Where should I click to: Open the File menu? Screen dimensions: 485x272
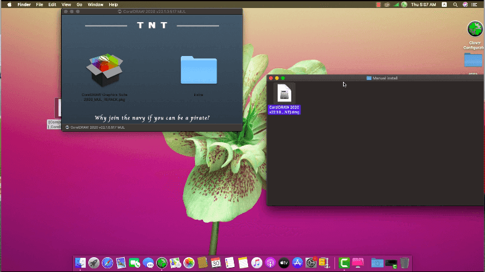(39, 5)
